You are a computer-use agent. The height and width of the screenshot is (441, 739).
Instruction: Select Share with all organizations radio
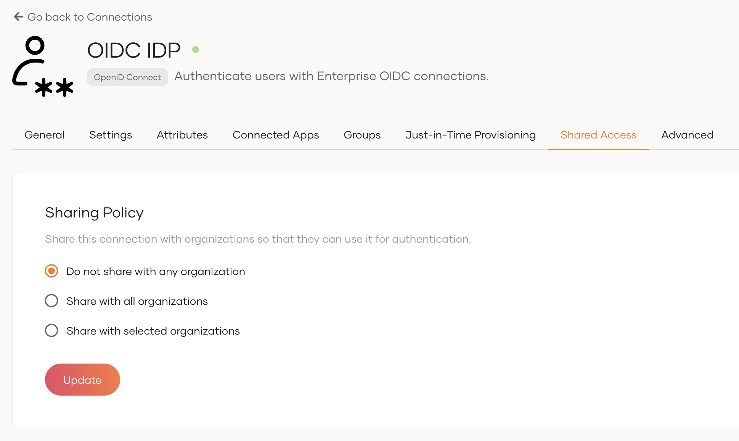(x=51, y=301)
